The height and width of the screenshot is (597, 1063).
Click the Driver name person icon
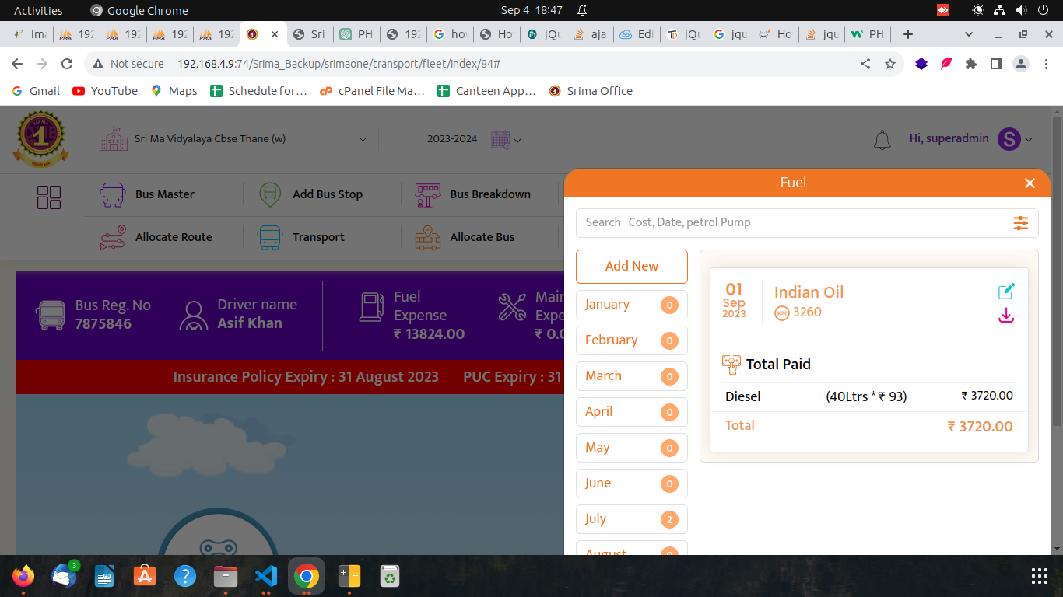coord(193,316)
